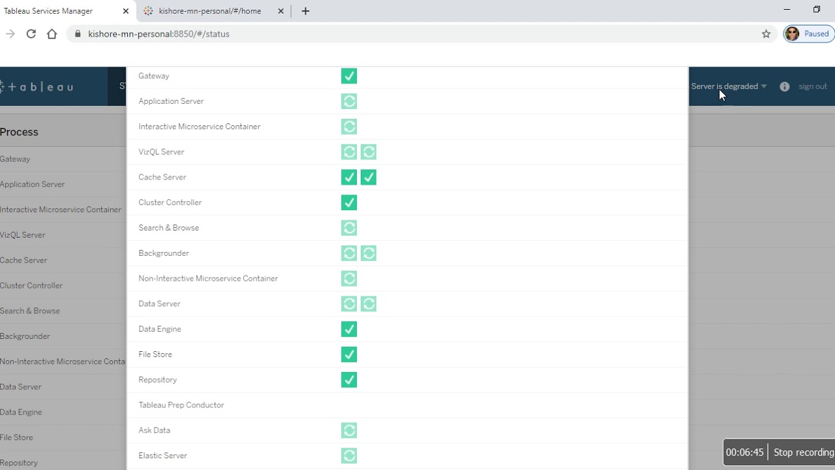The image size is (835, 470).
Task: Click Backgrounder label in status popup
Action: [x=164, y=253]
